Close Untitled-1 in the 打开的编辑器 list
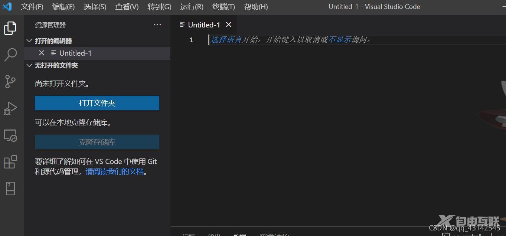Viewport: 506px width, 236px height. tap(42, 53)
